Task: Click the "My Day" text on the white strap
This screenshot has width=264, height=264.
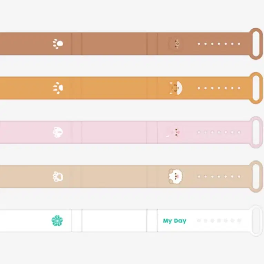Action: pos(174,221)
